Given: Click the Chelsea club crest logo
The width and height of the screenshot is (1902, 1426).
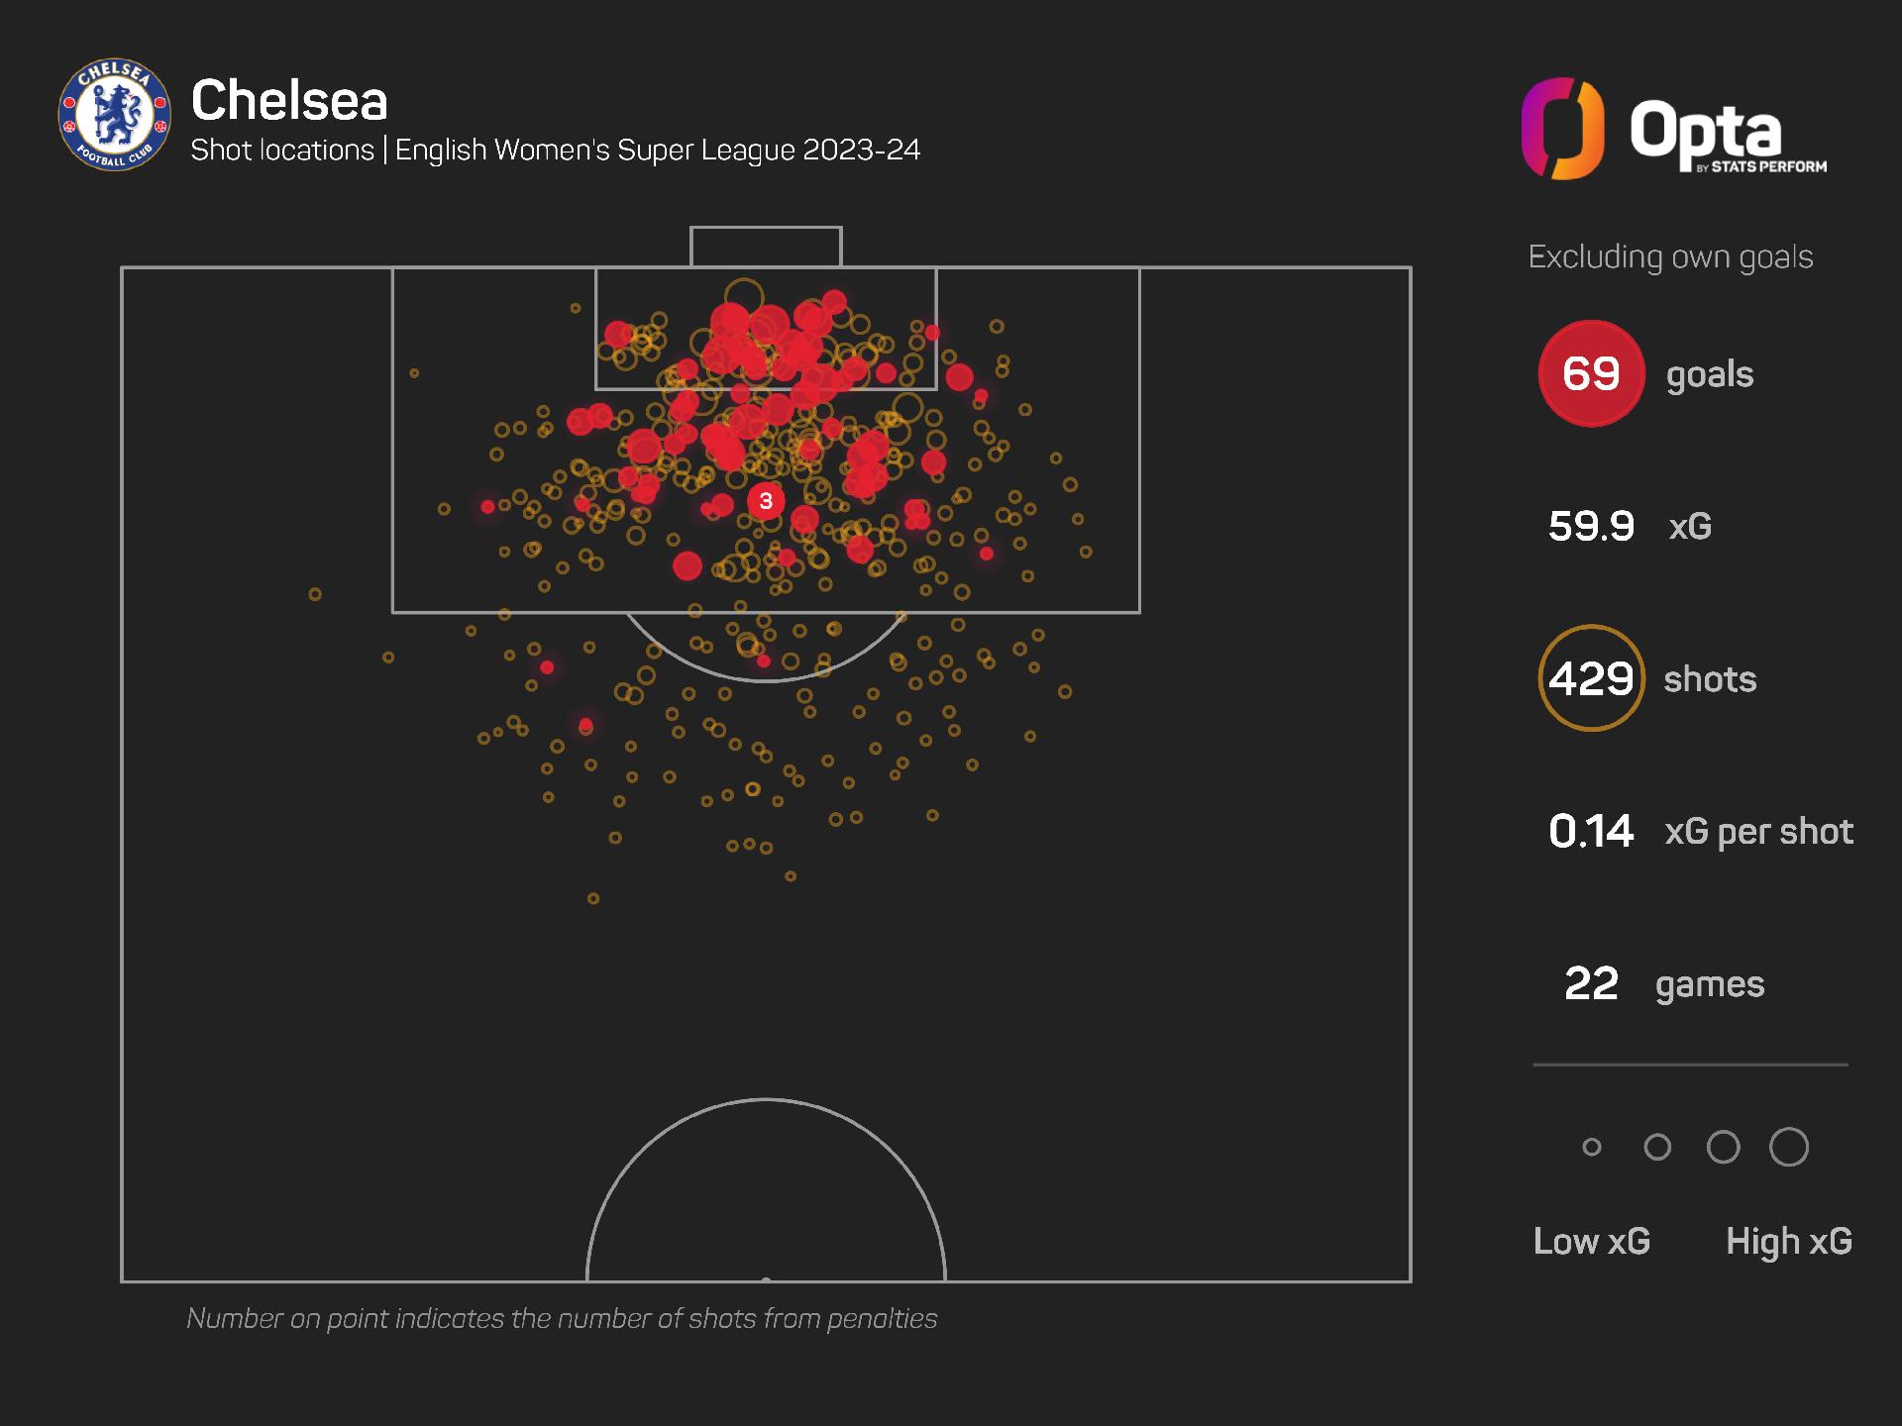Looking at the screenshot, I should pyautogui.click(x=114, y=114).
